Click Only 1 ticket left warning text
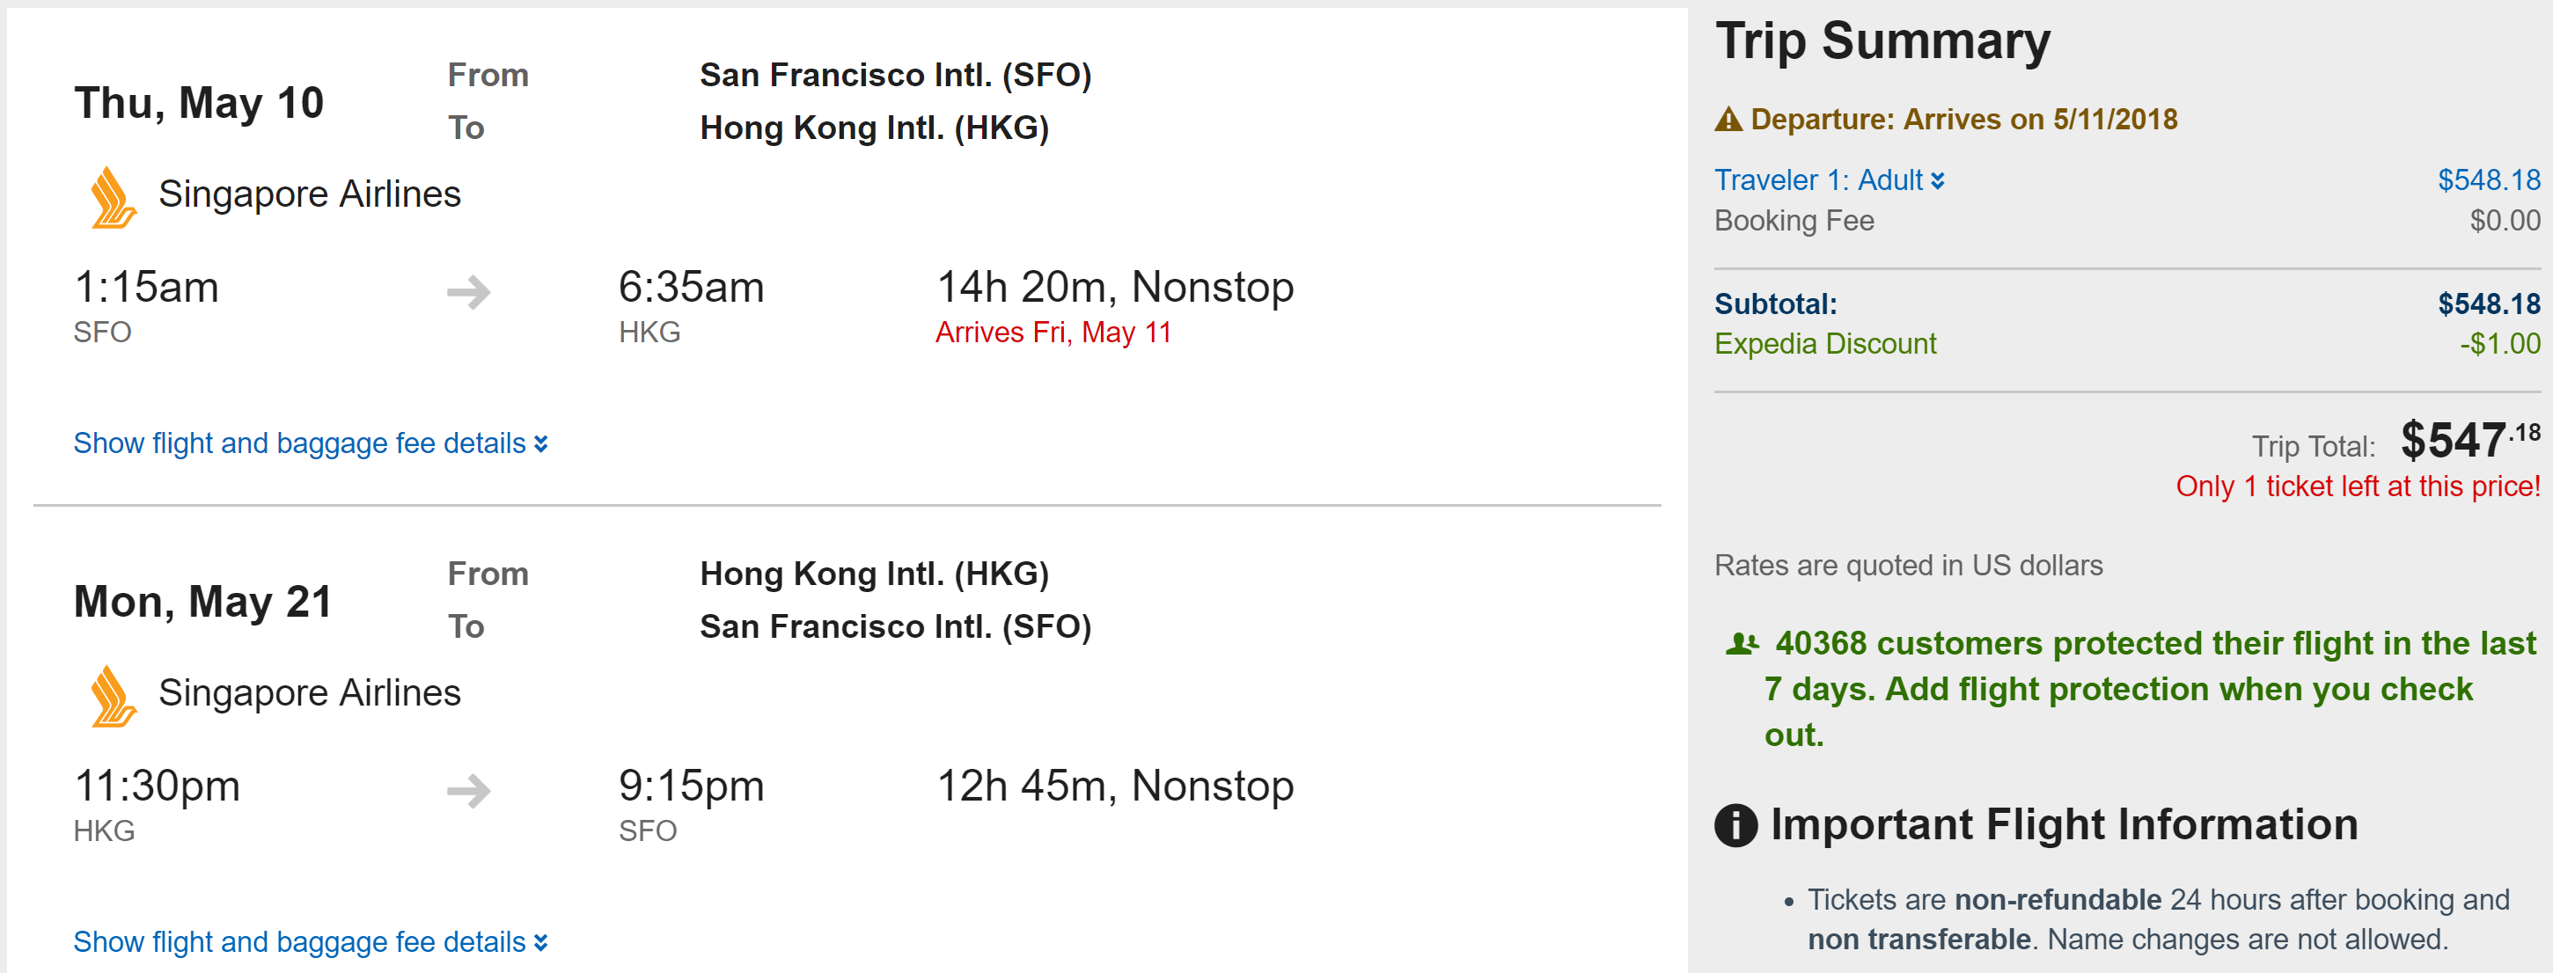 tap(2357, 486)
